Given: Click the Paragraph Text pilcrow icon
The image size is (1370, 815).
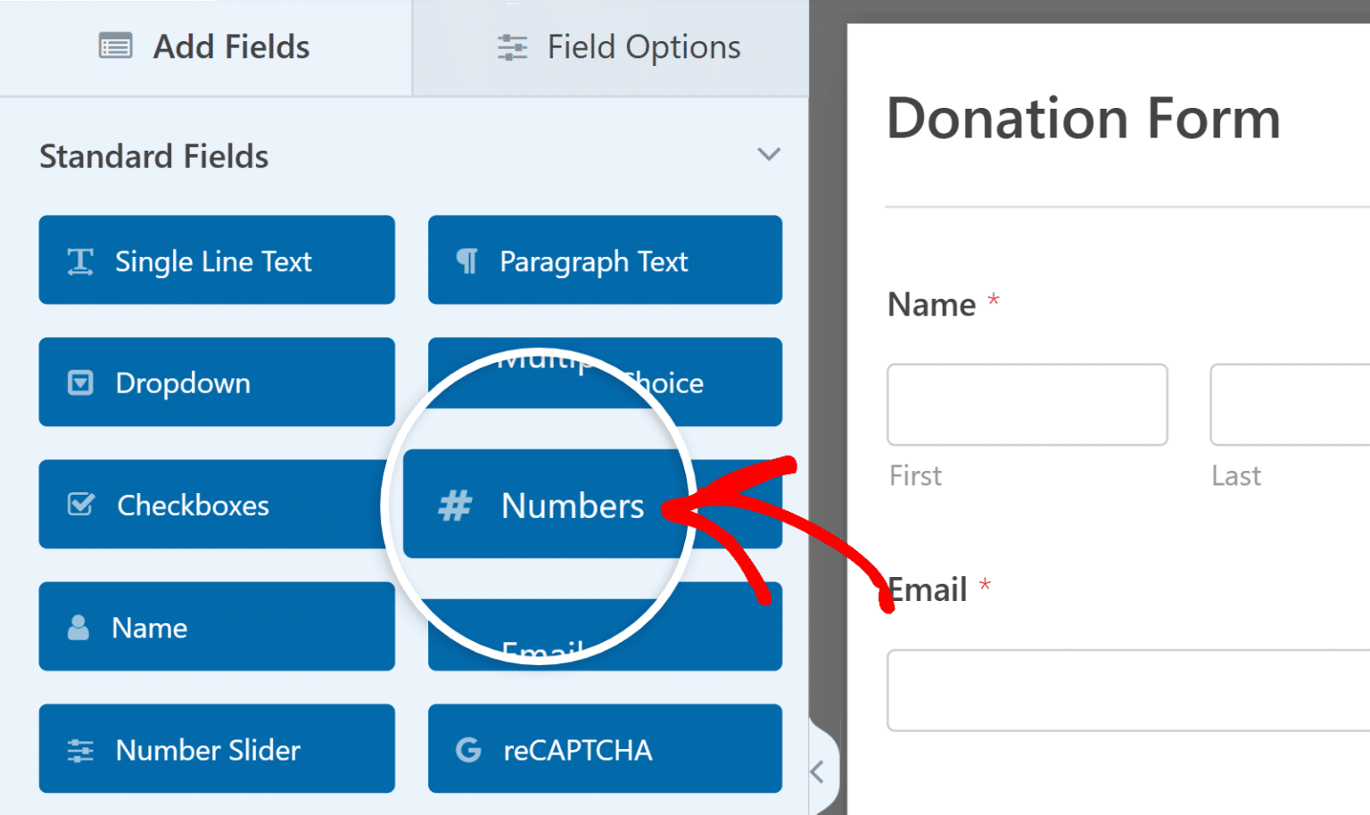Looking at the screenshot, I should pos(468,260).
